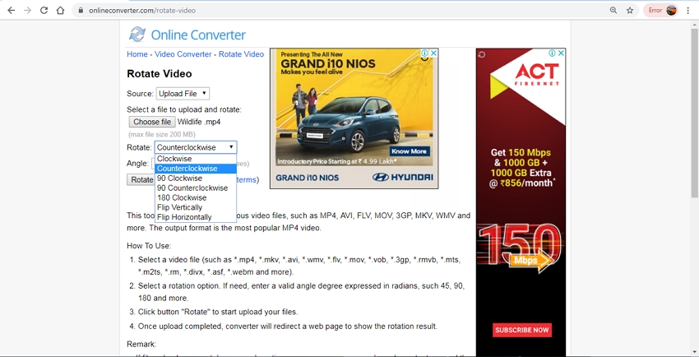This screenshot has height=357, width=699.
Task: Bookmark this page with star icon
Action: pyautogui.click(x=630, y=11)
